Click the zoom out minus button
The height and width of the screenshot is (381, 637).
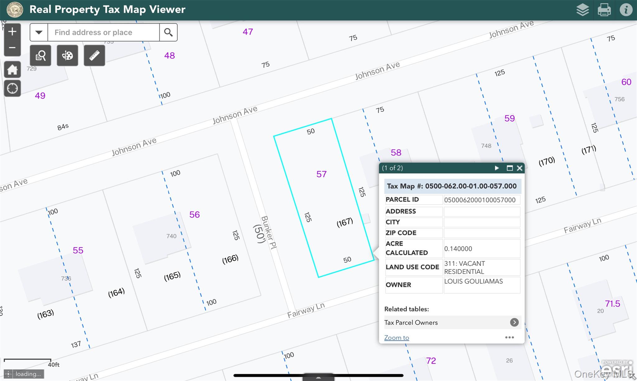tap(12, 48)
